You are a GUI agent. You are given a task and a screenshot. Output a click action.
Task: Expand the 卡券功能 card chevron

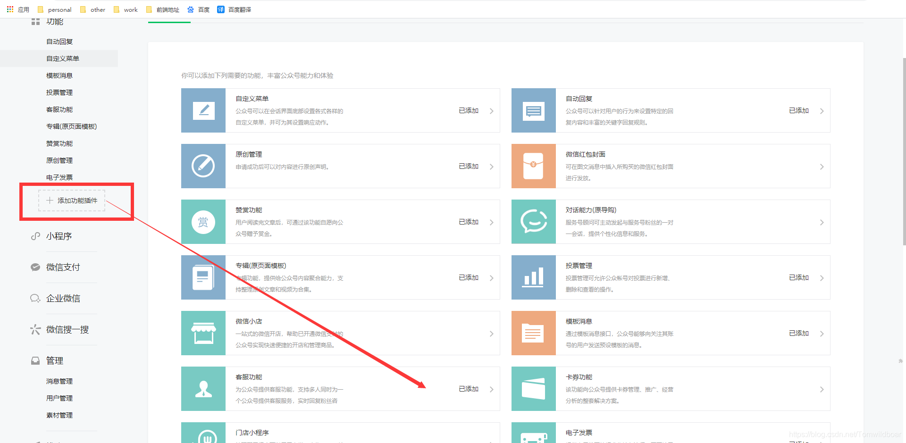point(822,389)
